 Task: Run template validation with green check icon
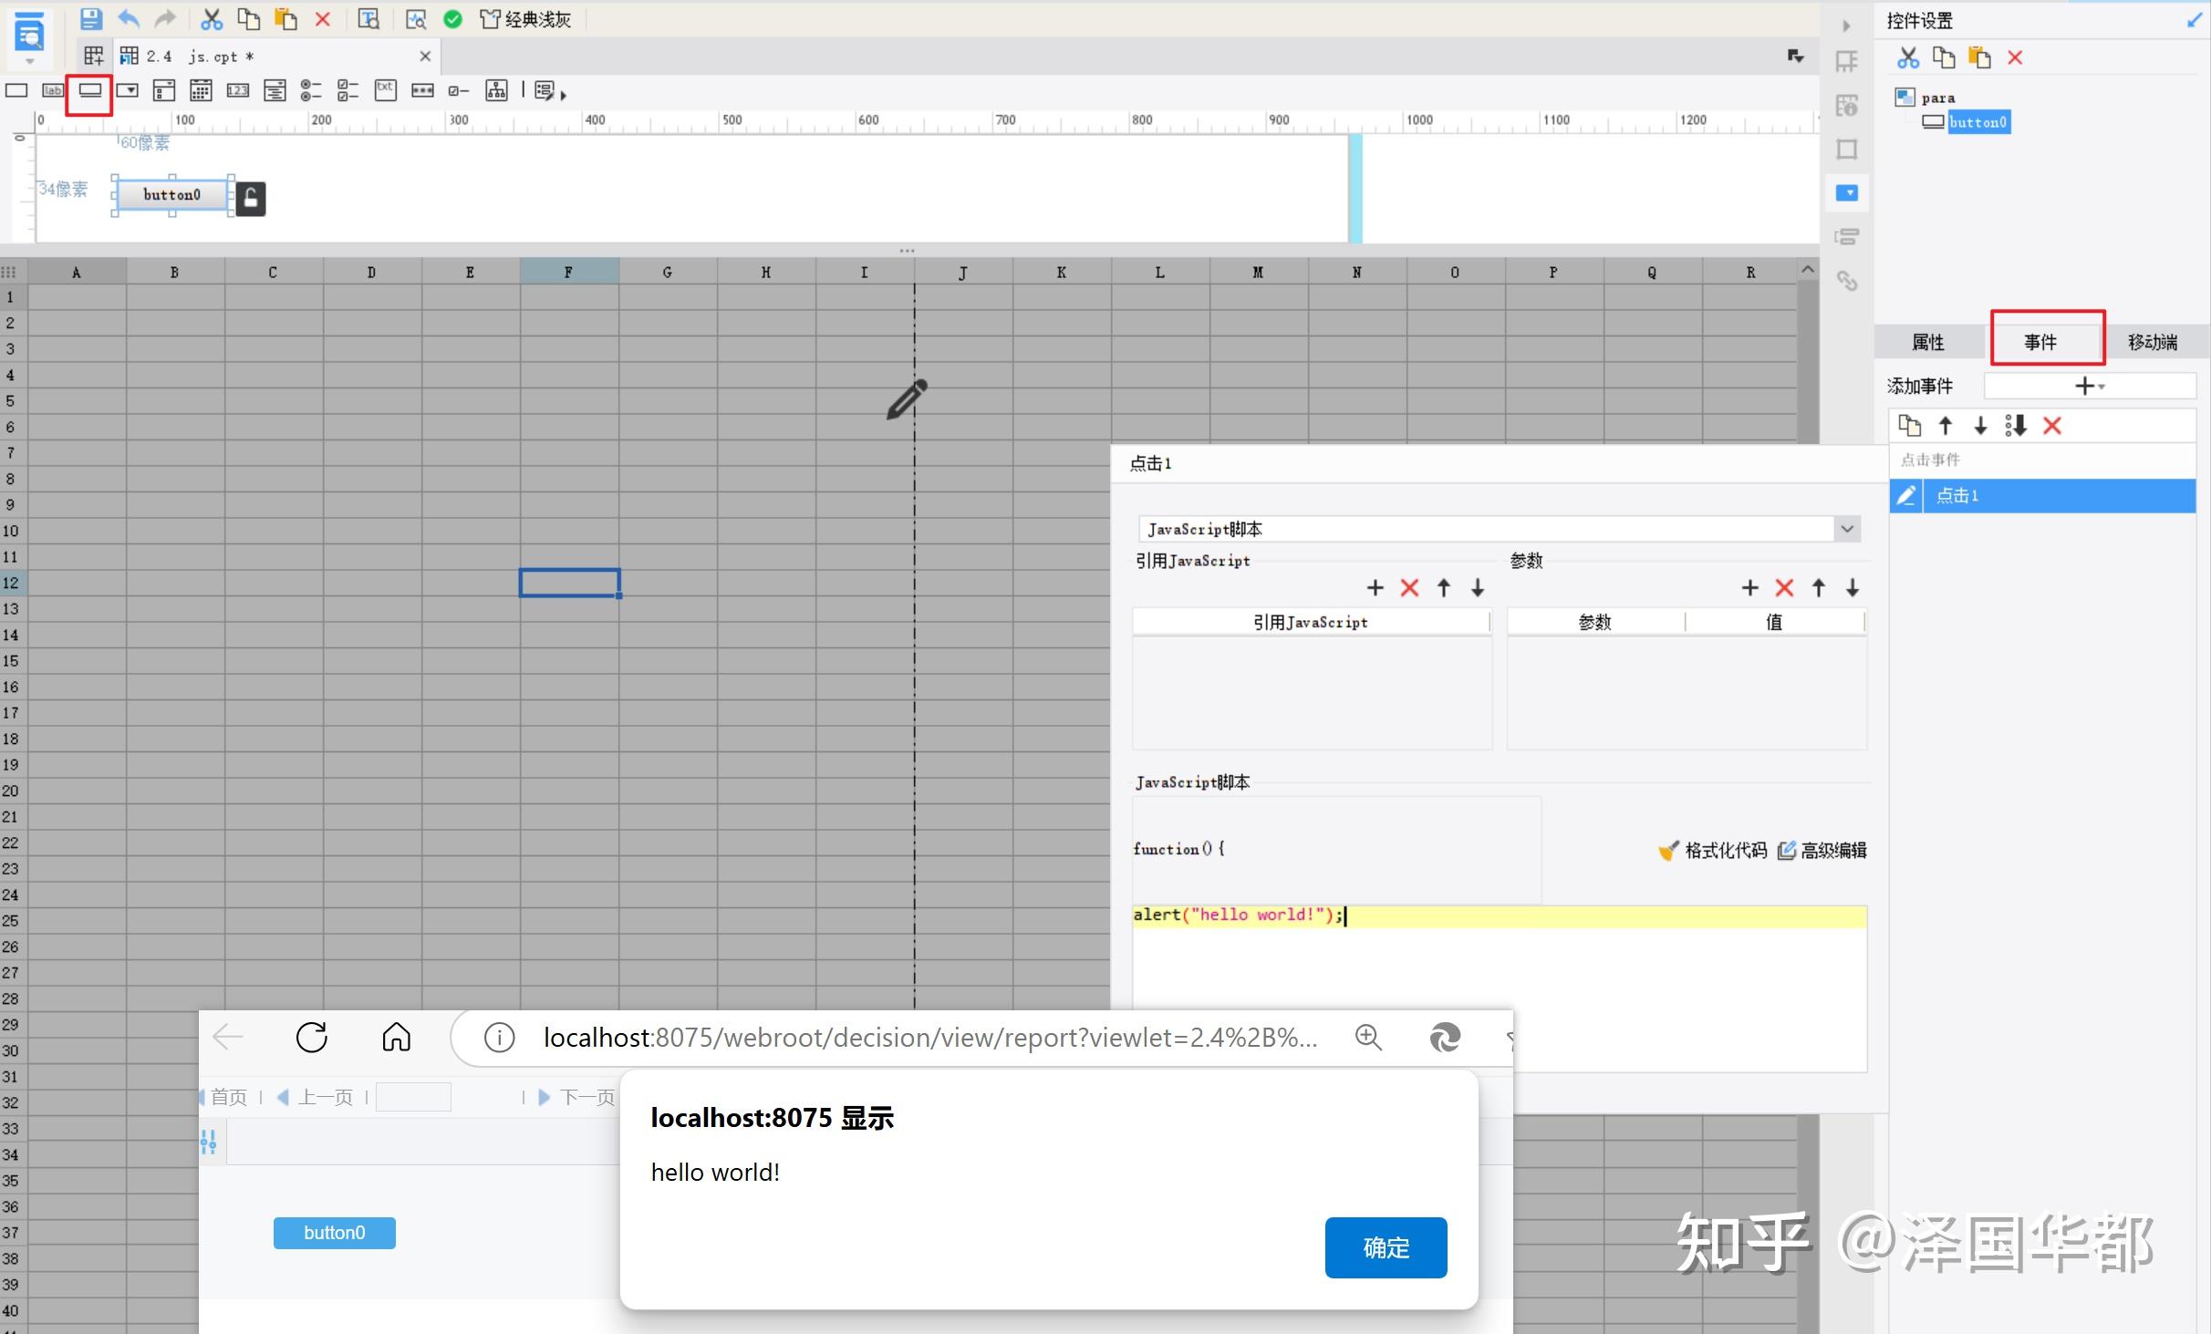(x=453, y=19)
